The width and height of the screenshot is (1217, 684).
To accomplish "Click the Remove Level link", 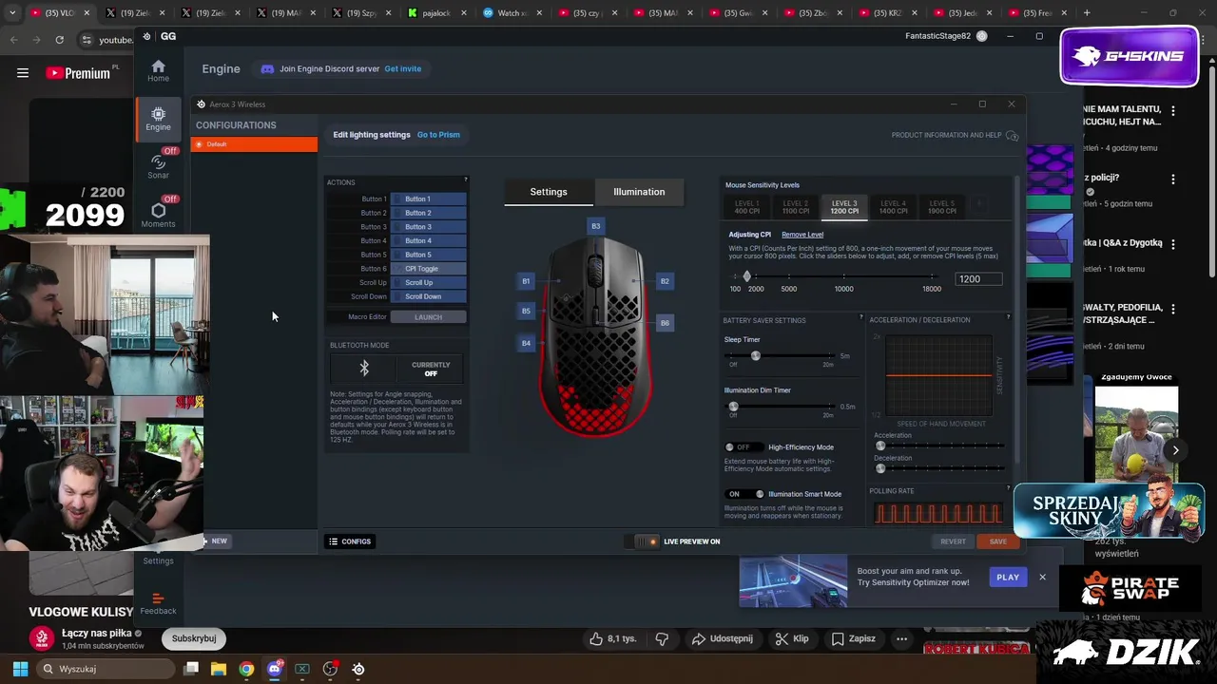I will (x=802, y=235).
